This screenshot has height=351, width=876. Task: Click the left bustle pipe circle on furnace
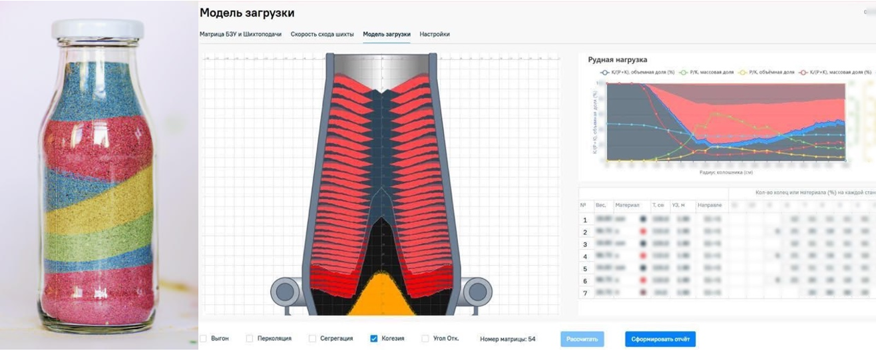[286, 292]
